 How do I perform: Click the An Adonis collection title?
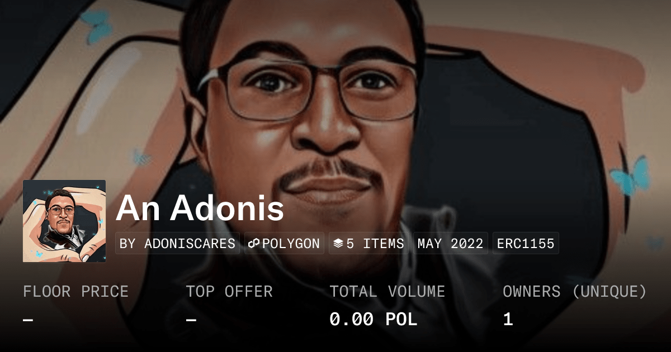point(200,208)
